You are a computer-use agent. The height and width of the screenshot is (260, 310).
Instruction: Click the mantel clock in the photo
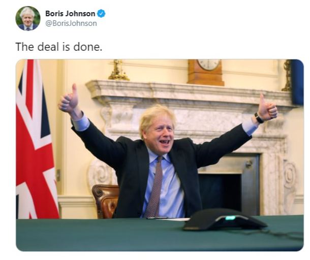(206, 72)
